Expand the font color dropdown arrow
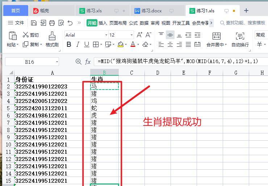The image size is (268, 186). coord(138,45)
